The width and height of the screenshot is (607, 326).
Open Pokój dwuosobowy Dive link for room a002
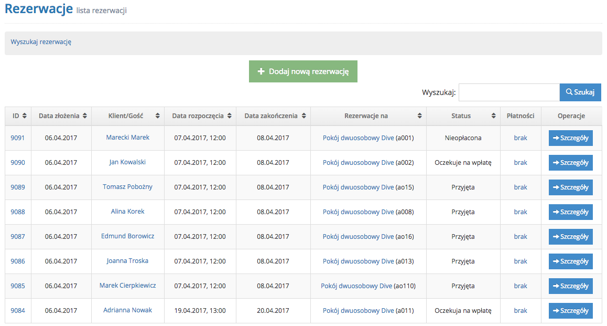point(359,163)
